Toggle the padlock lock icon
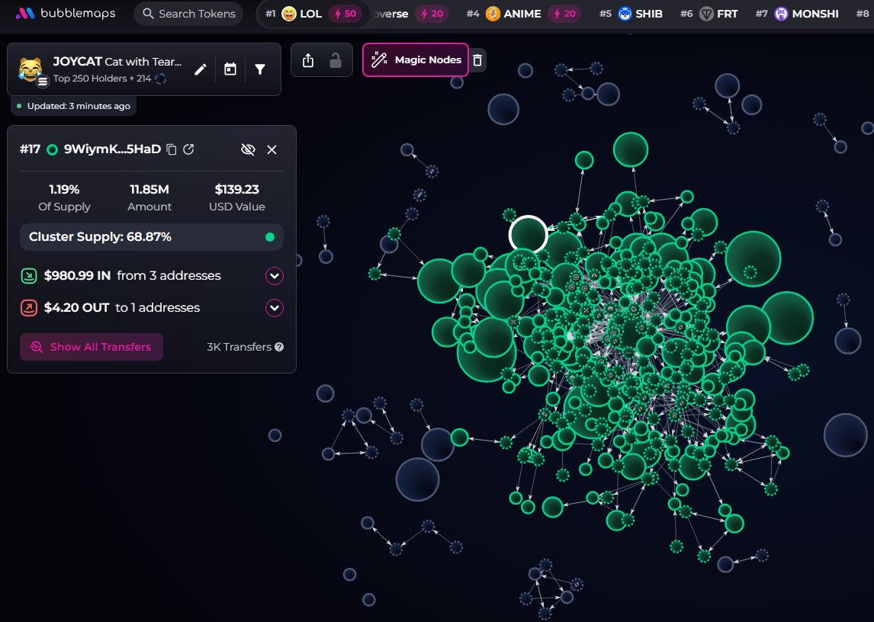 click(x=335, y=60)
